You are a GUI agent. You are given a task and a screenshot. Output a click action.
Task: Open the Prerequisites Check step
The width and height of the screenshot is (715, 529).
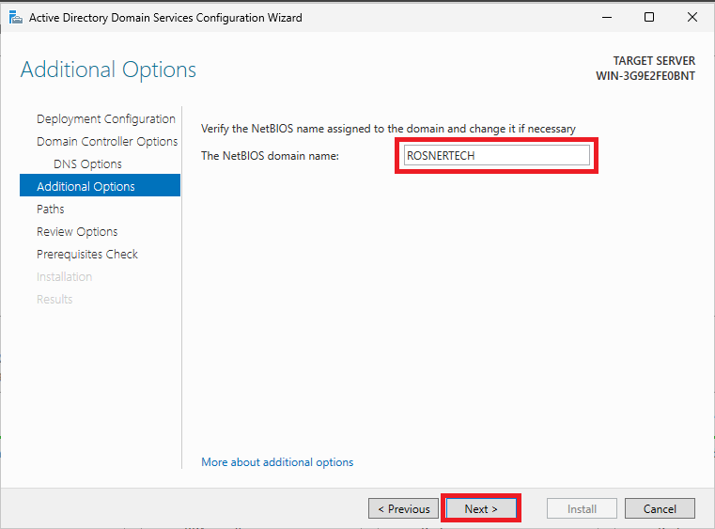click(x=87, y=254)
